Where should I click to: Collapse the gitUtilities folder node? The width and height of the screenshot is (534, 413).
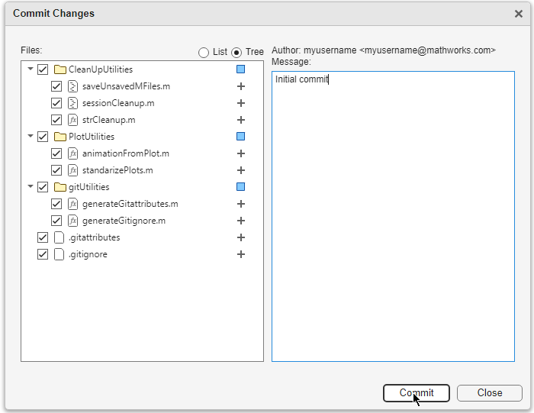pos(31,187)
